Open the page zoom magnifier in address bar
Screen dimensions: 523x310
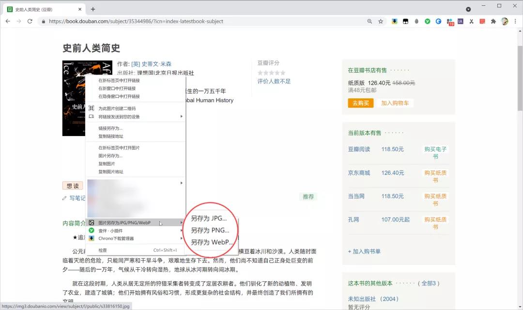tap(369, 21)
